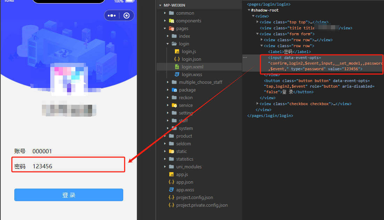Click the seldom folder icon
Viewport: 384px width, 220px height.
point(171,144)
